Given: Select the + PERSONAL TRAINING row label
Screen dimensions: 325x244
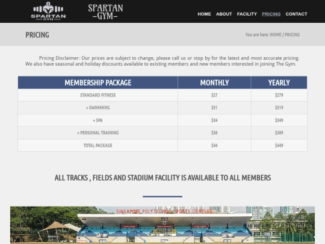Looking at the screenshot, I should [98, 133].
